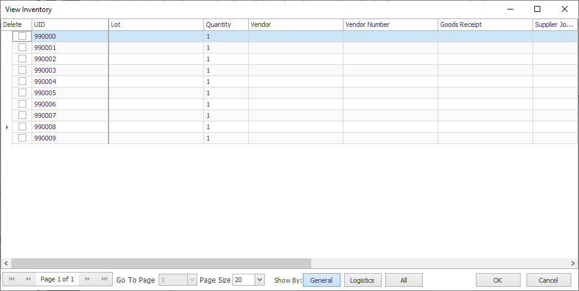The height and width of the screenshot is (291, 579).
Task: Mark UID 990009 row for deletion
Action: 22,138
